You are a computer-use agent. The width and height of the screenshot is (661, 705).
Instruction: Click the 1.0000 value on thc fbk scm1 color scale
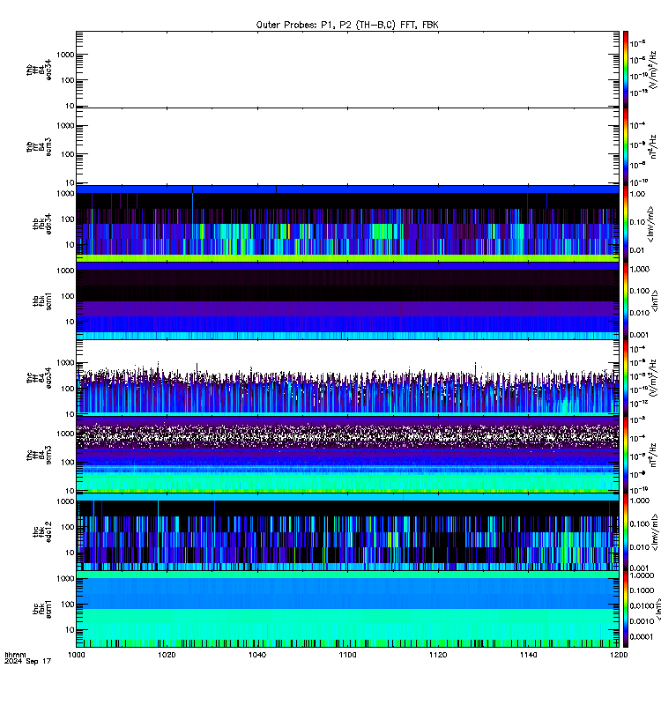(642, 575)
